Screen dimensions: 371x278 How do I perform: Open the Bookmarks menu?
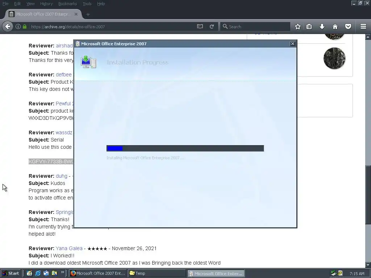tap(67, 4)
